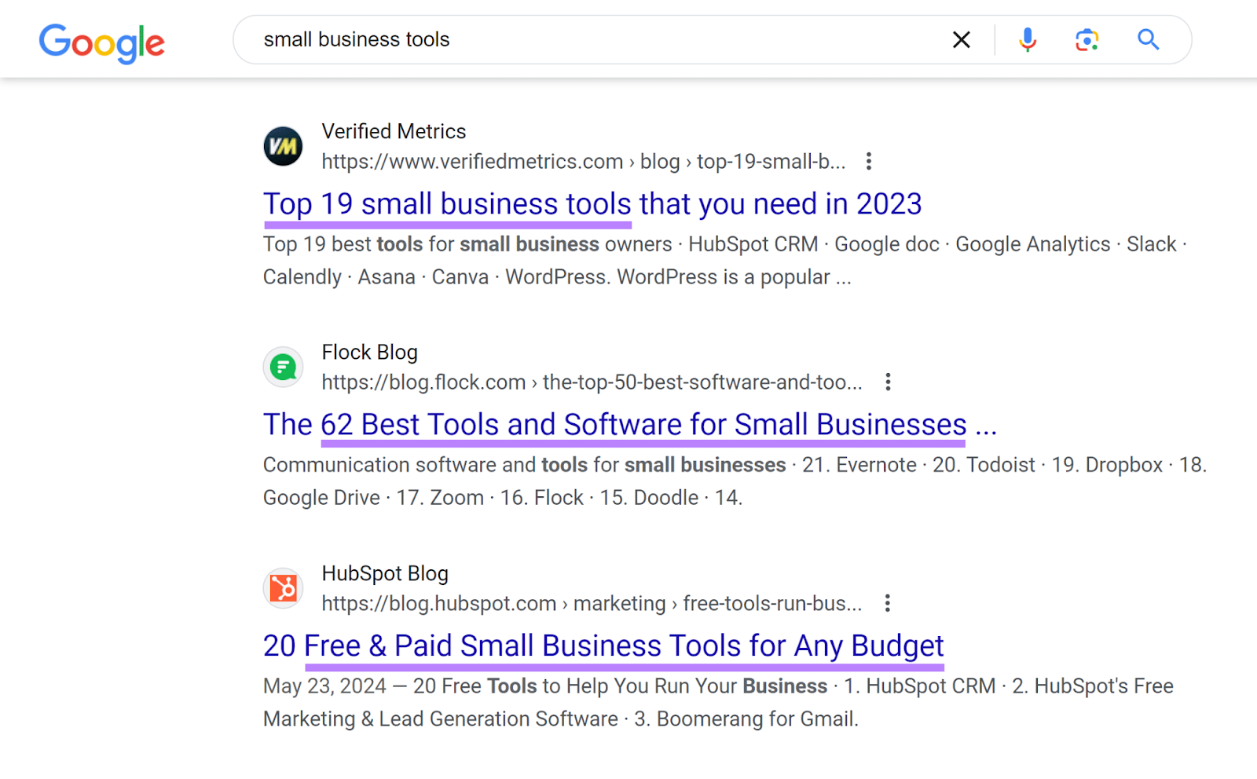Click the Verified Metrics site favicon
This screenshot has height=779, width=1257.
pyautogui.click(x=282, y=146)
